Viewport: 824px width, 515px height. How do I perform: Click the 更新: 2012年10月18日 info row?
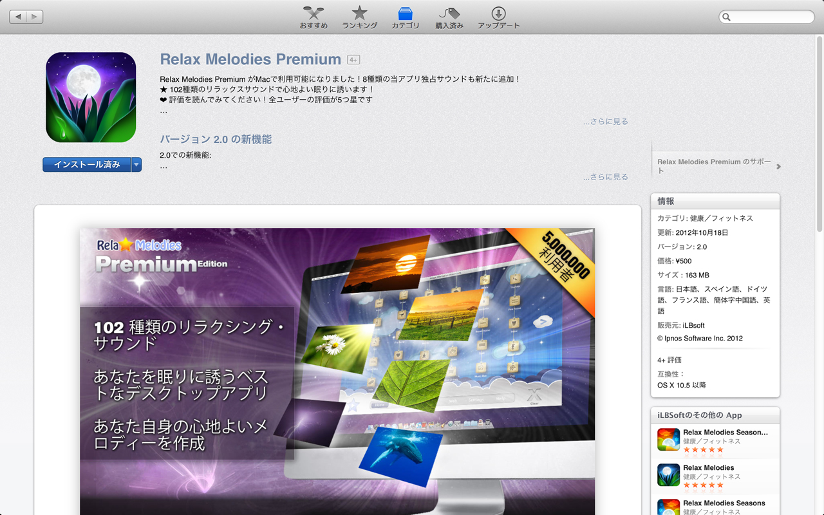[x=693, y=232]
